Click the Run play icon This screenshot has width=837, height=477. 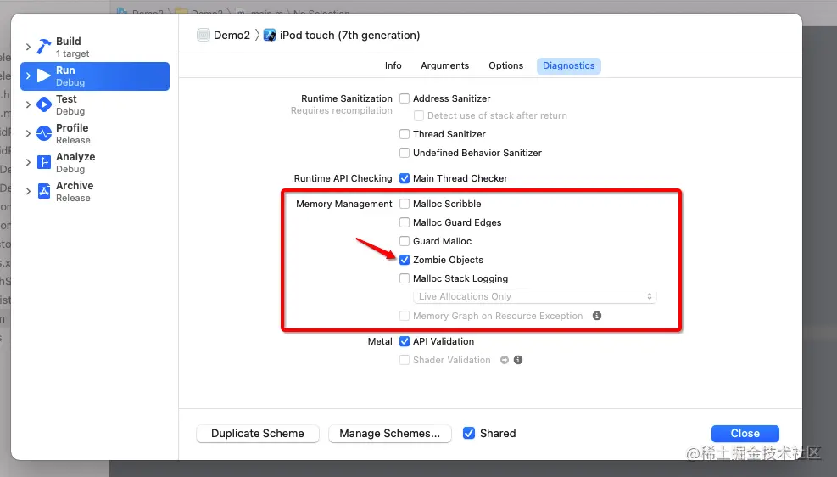click(44, 76)
